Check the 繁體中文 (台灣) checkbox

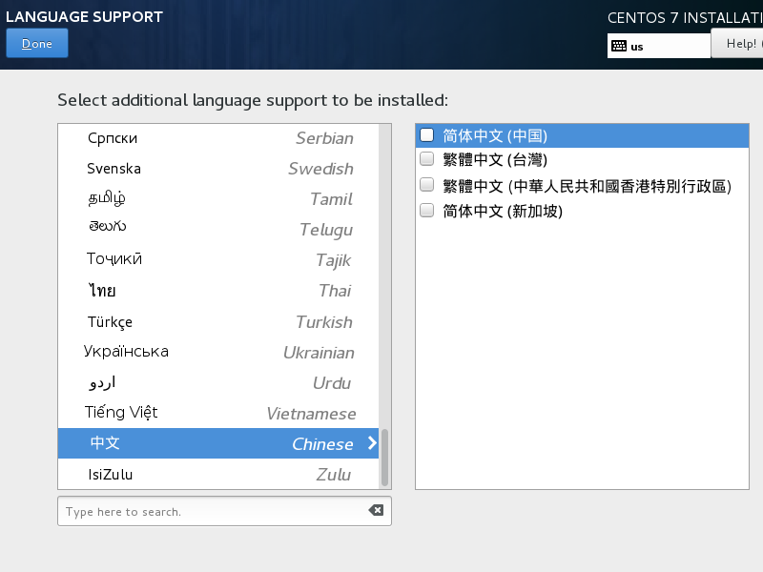(426, 158)
